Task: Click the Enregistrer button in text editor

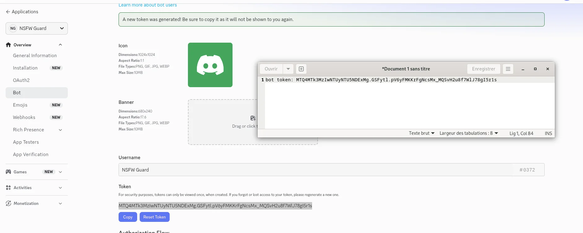Action: (484, 69)
